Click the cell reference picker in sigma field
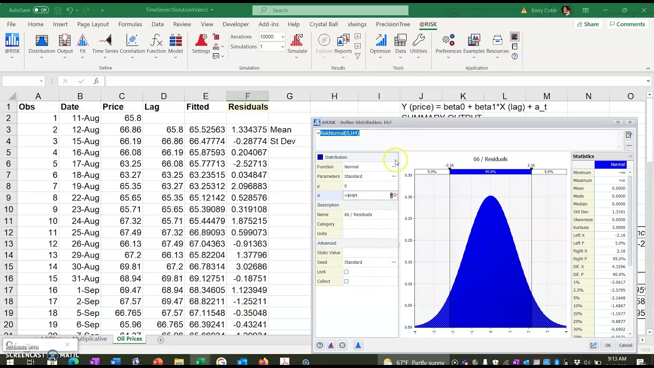Viewport: 654px width, 368px height. 393,195
